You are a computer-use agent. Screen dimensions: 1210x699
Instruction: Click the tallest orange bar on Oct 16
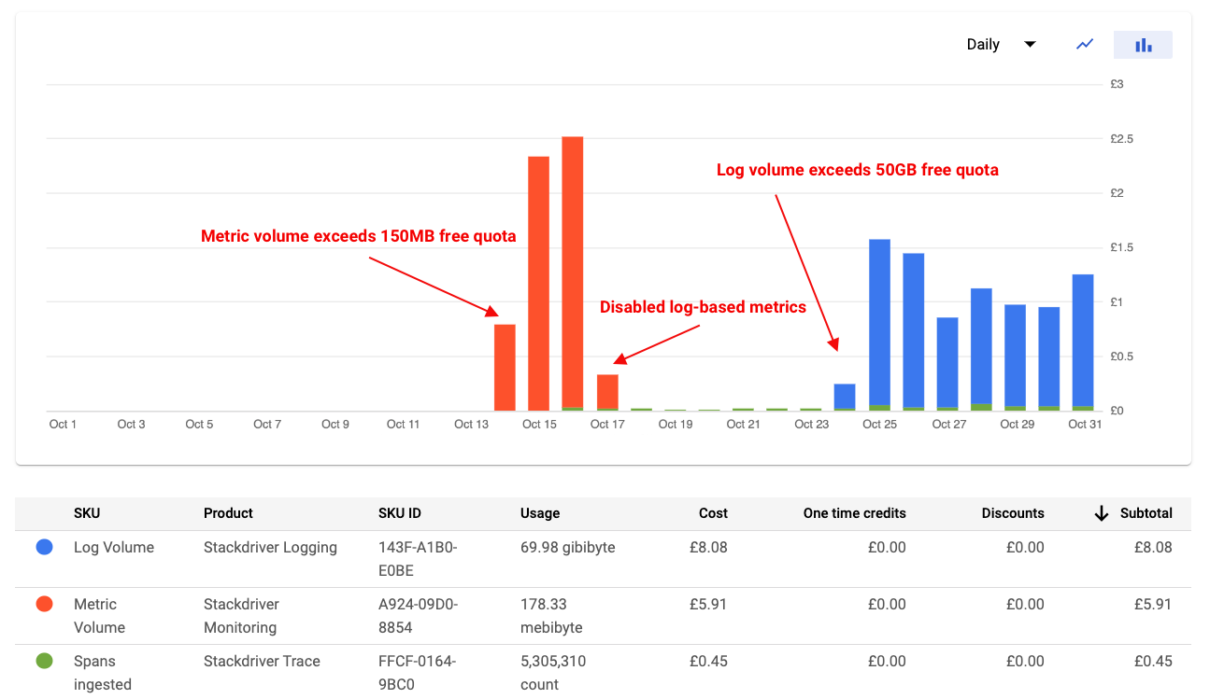573,271
